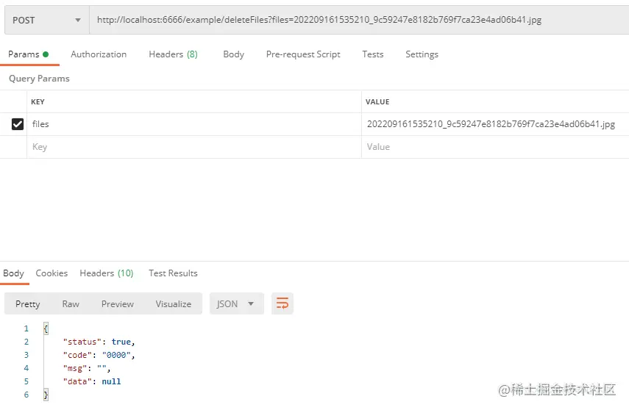Select the Visualize view button
Image resolution: width=629 pixels, height=410 pixels.
coord(174,303)
